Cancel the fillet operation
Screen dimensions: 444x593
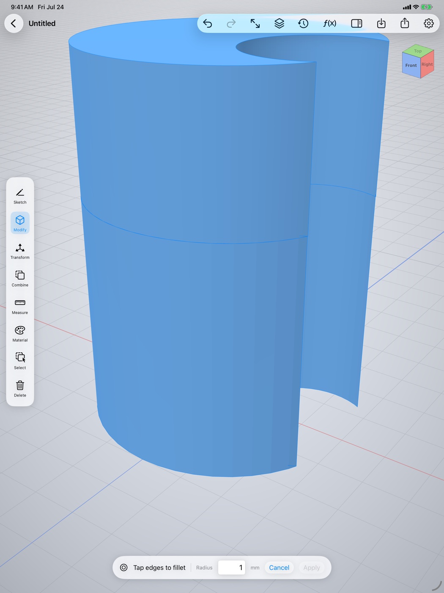click(279, 568)
